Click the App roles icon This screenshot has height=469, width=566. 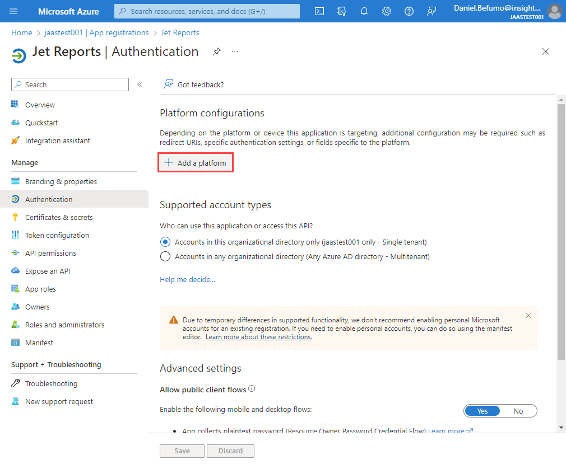point(15,288)
